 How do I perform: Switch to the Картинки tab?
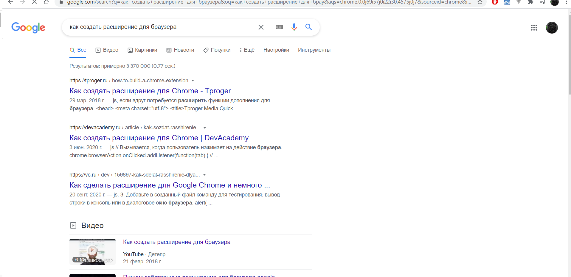142,50
